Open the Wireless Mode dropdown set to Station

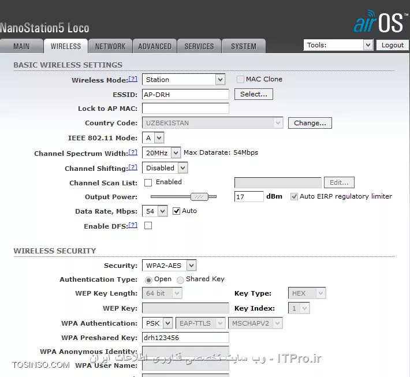click(x=184, y=80)
